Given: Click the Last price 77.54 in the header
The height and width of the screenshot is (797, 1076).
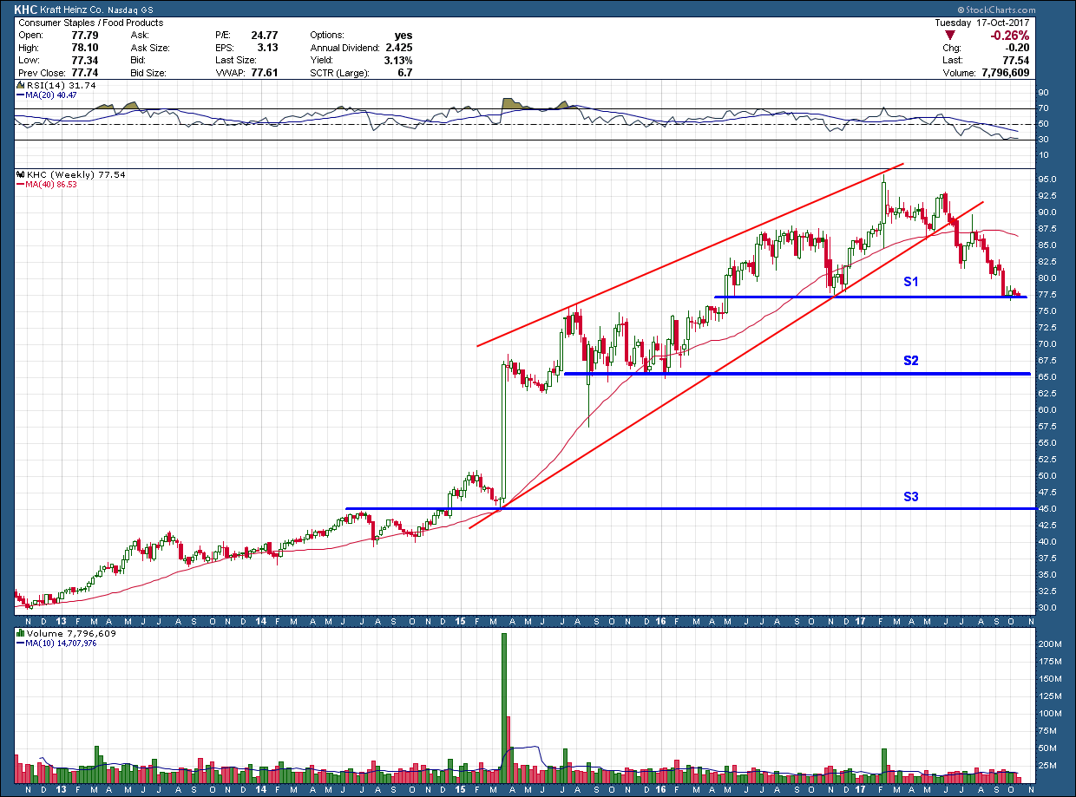Looking at the screenshot, I should coord(1015,61).
